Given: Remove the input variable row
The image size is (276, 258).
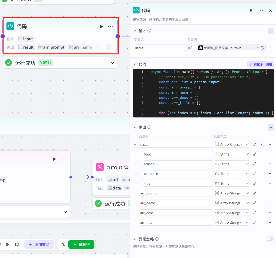Looking at the screenshot, I should pyautogui.click(x=270, y=48).
